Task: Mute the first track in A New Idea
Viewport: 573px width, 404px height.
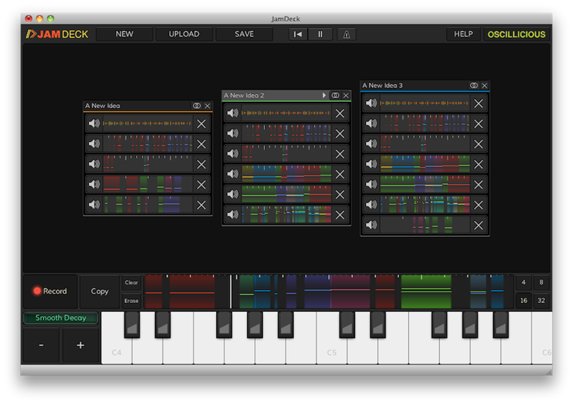Action: pyautogui.click(x=94, y=124)
